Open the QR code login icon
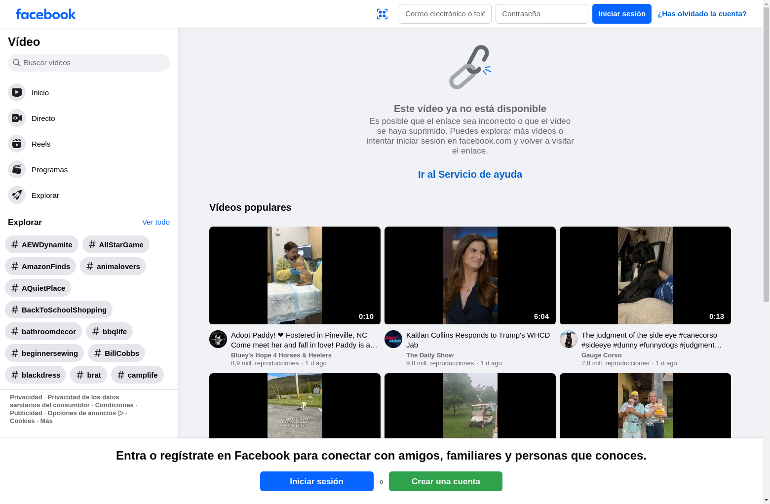Image resolution: width=770 pixels, height=504 pixels. coord(382,14)
